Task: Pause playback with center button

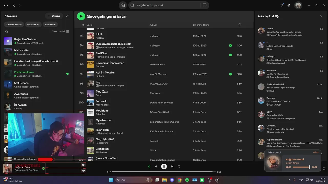Action: [x=164, y=166]
